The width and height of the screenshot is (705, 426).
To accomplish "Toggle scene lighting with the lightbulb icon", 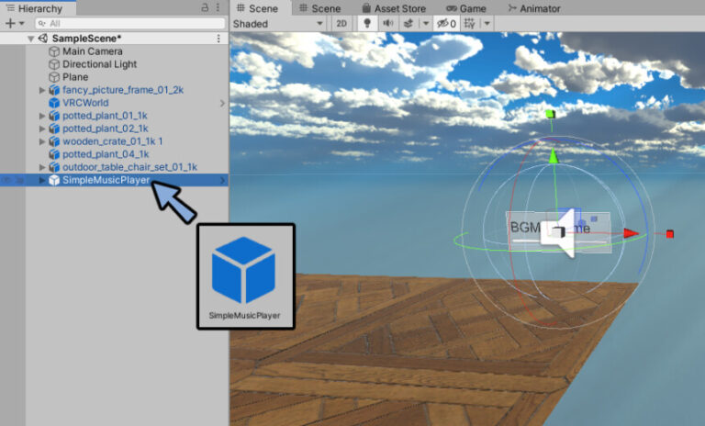I will pos(367,23).
